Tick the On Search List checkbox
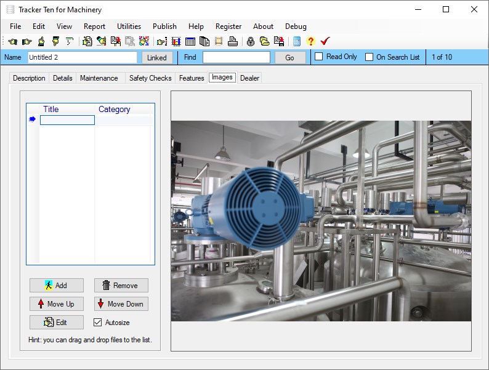 pos(370,57)
